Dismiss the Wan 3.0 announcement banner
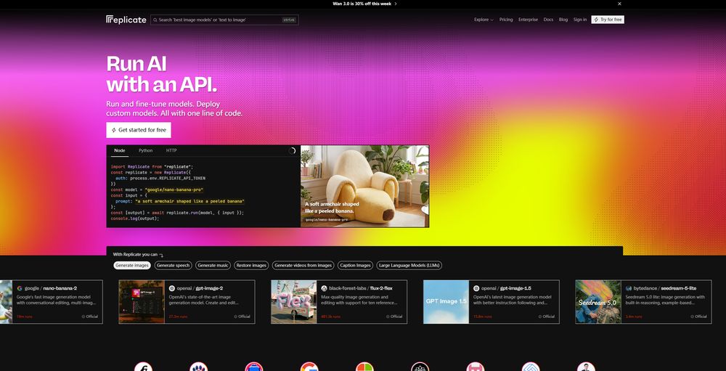Viewport: 726px width, 371px height. point(619,4)
